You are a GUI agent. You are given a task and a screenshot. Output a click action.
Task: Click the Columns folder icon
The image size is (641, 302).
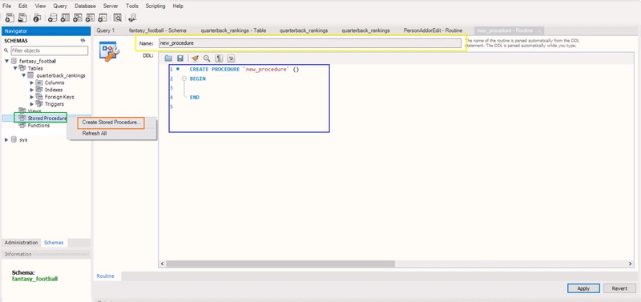pos(39,83)
